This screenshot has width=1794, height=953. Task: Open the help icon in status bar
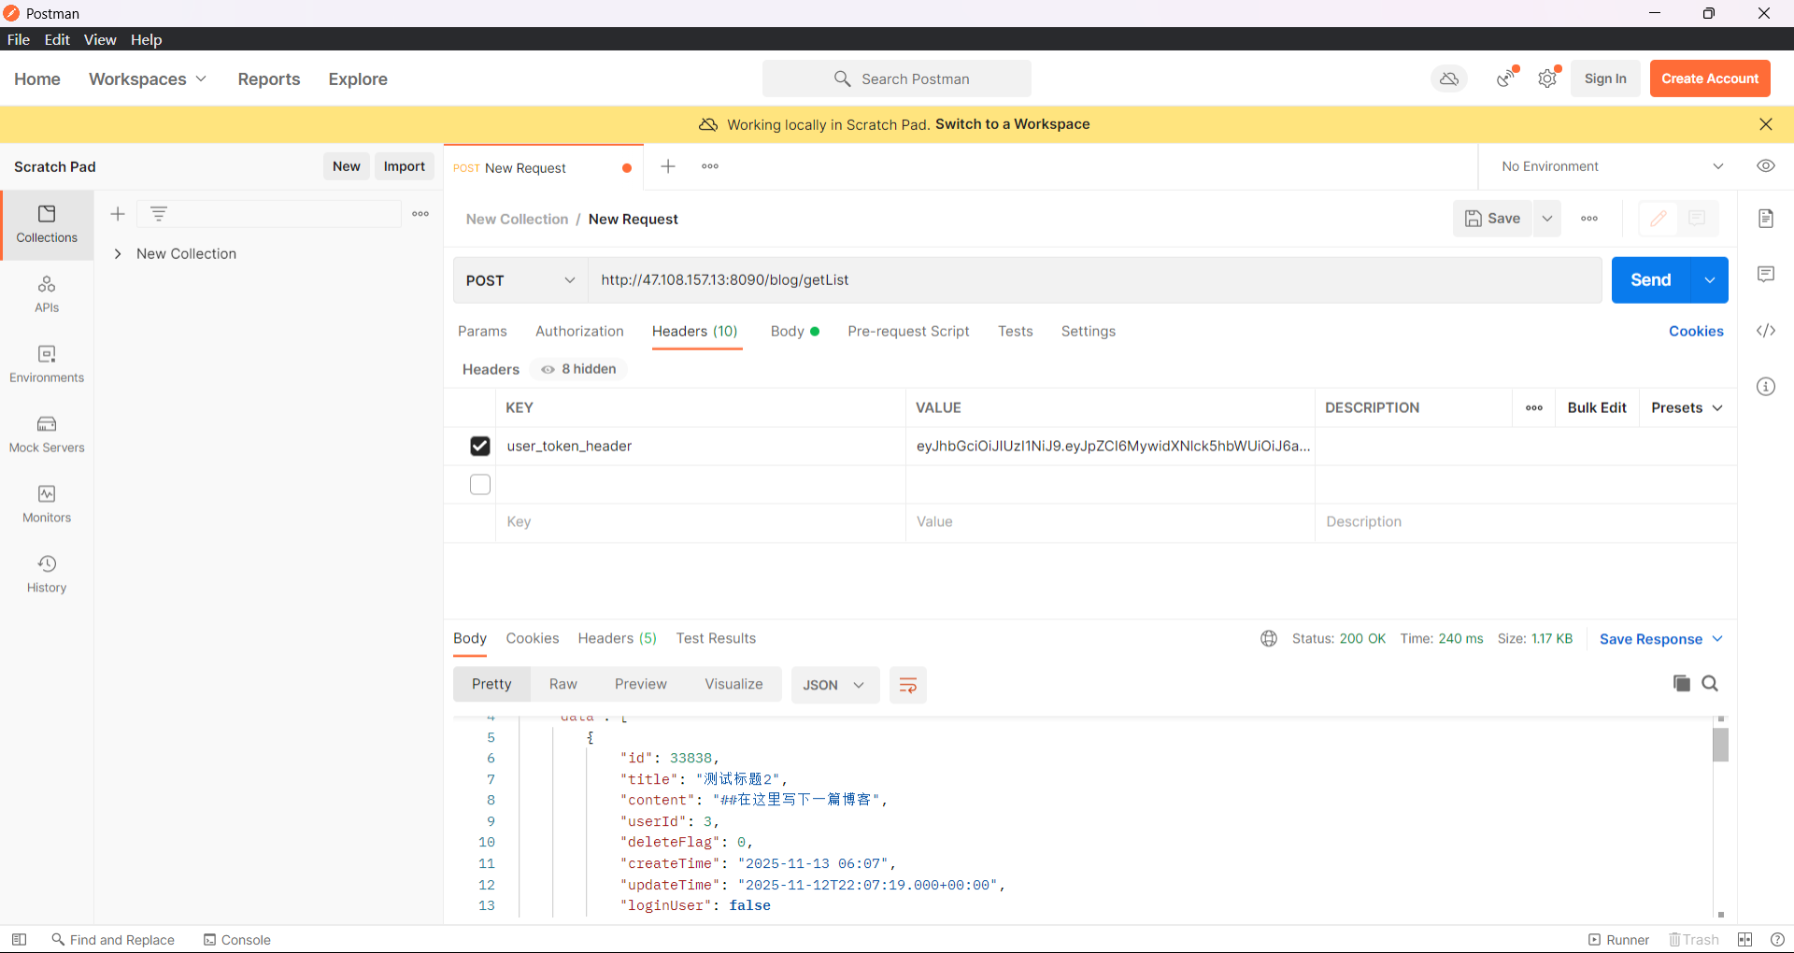(1777, 940)
